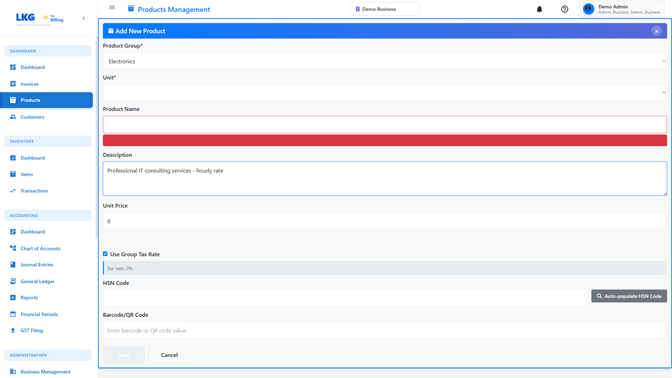Toggle the hamburger menu icon
Image resolution: width=672 pixels, height=378 pixels.
112,7
